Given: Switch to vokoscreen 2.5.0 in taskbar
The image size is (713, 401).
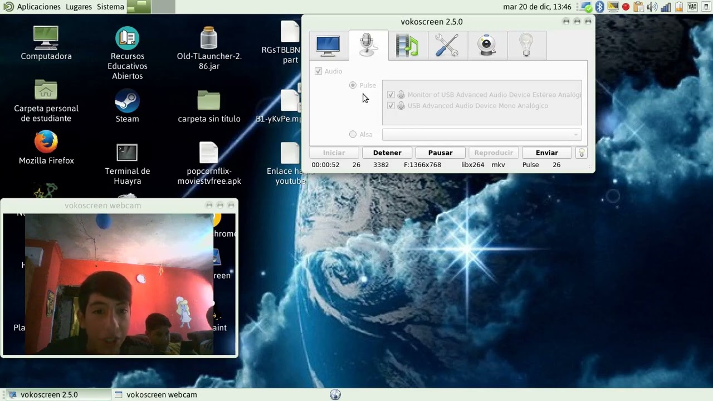Looking at the screenshot, I should pyautogui.click(x=56, y=394).
